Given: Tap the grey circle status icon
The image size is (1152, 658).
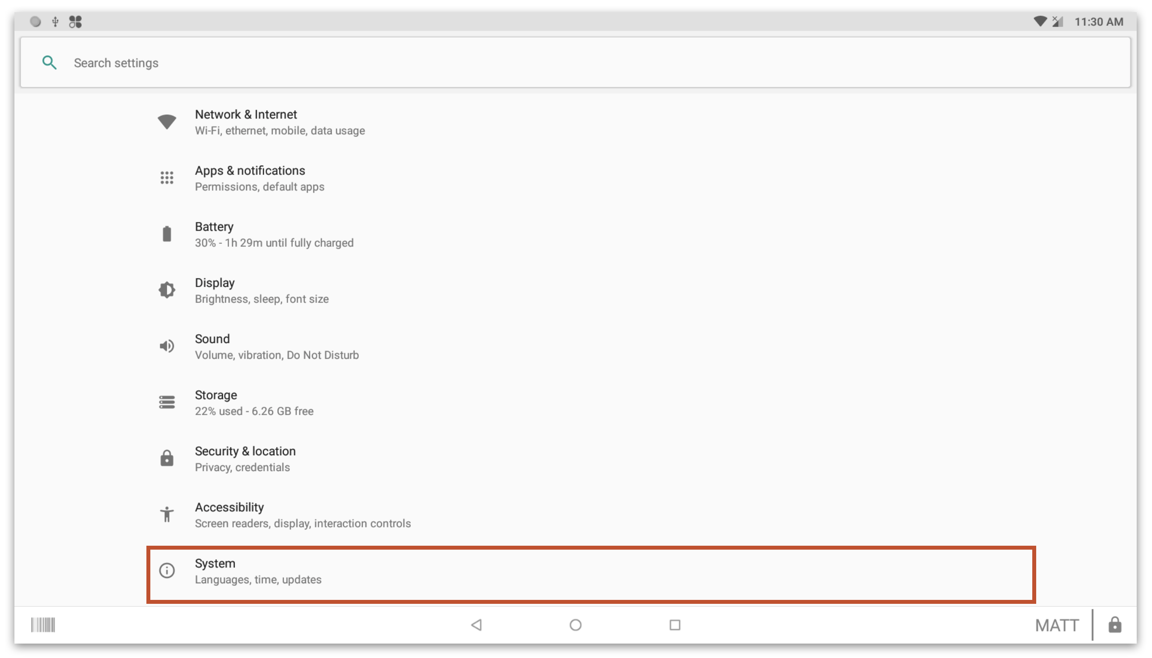Looking at the screenshot, I should point(35,21).
